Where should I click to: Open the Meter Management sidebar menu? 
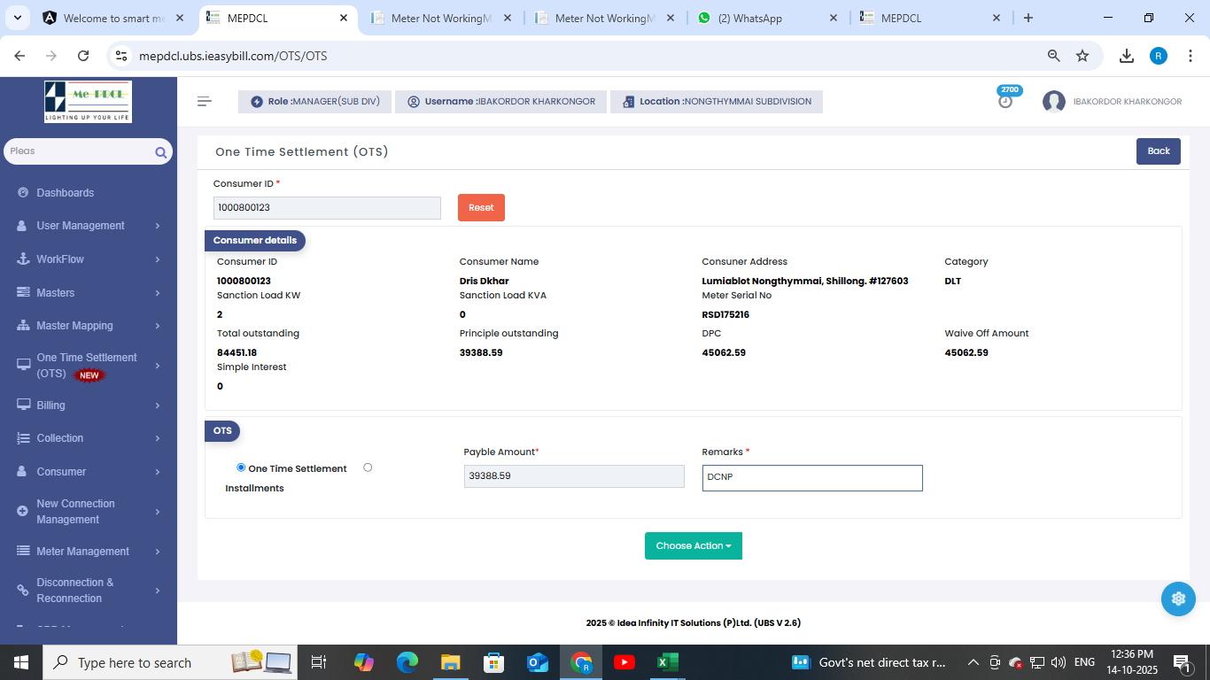(x=89, y=552)
